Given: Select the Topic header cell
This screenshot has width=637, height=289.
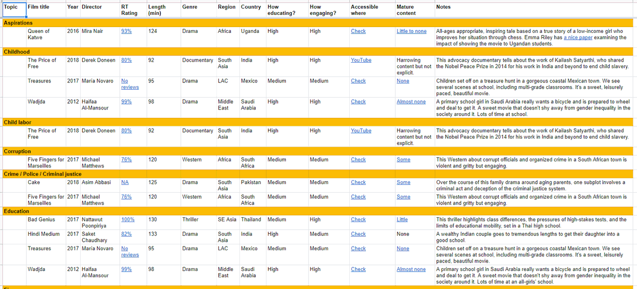Looking at the screenshot, I should click(x=13, y=10).
